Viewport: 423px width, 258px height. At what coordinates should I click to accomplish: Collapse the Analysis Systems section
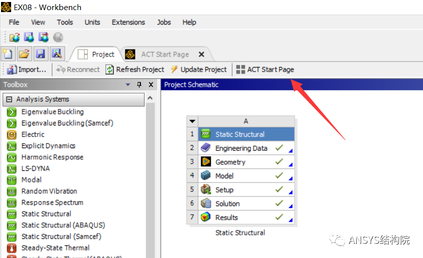[9, 99]
